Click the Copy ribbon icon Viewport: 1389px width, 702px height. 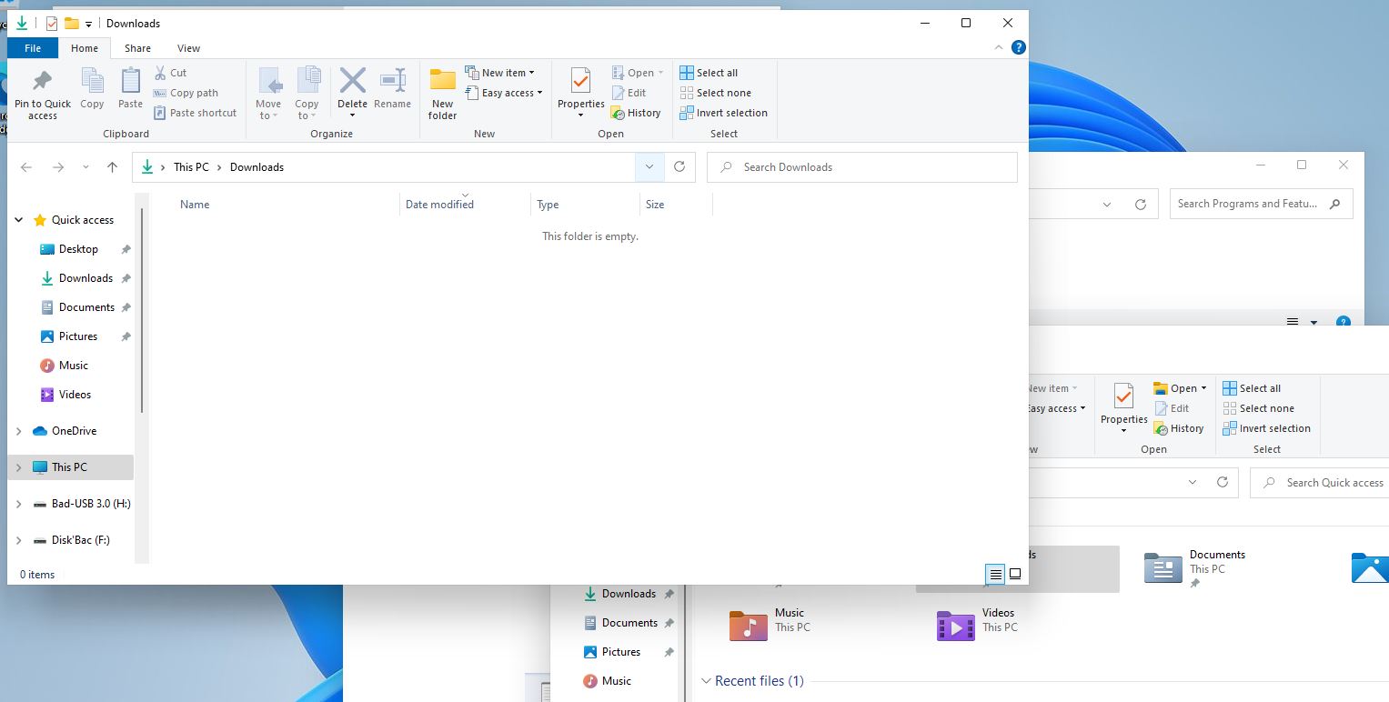[92, 89]
